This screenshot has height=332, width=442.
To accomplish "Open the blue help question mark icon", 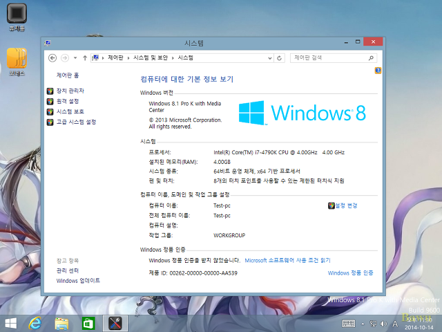I will (x=378, y=71).
